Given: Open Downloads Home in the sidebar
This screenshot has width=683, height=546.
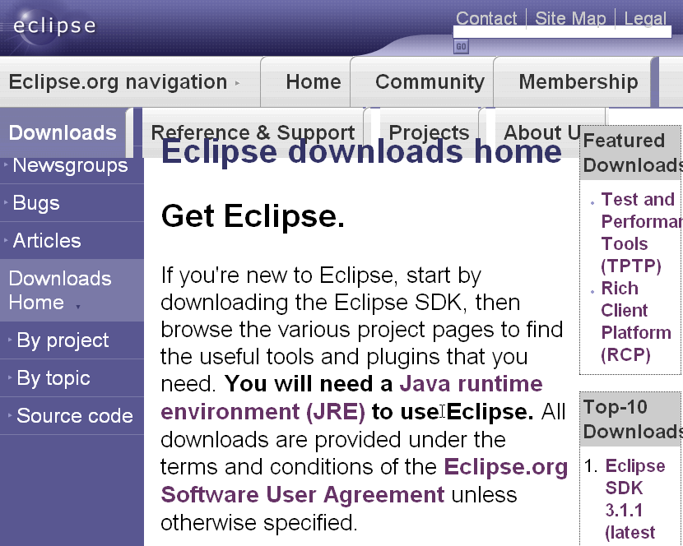Looking at the screenshot, I should [x=72, y=290].
